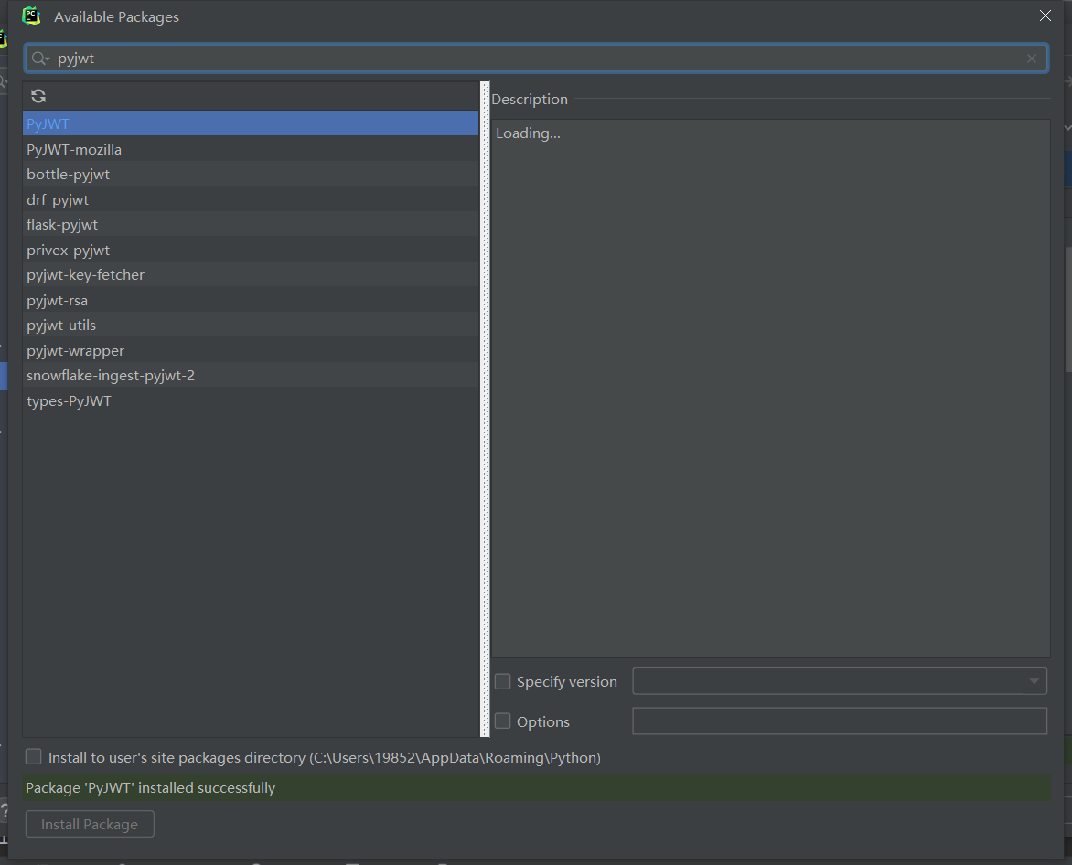Close the Available Packages dialog
Image resolution: width=1072 pixels, height=865 pixels.
[1045, 16]
